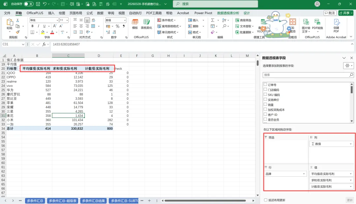Click the 高级筛选 advanced filter tool
Screen dimensions: 356x204
(243, 20)
